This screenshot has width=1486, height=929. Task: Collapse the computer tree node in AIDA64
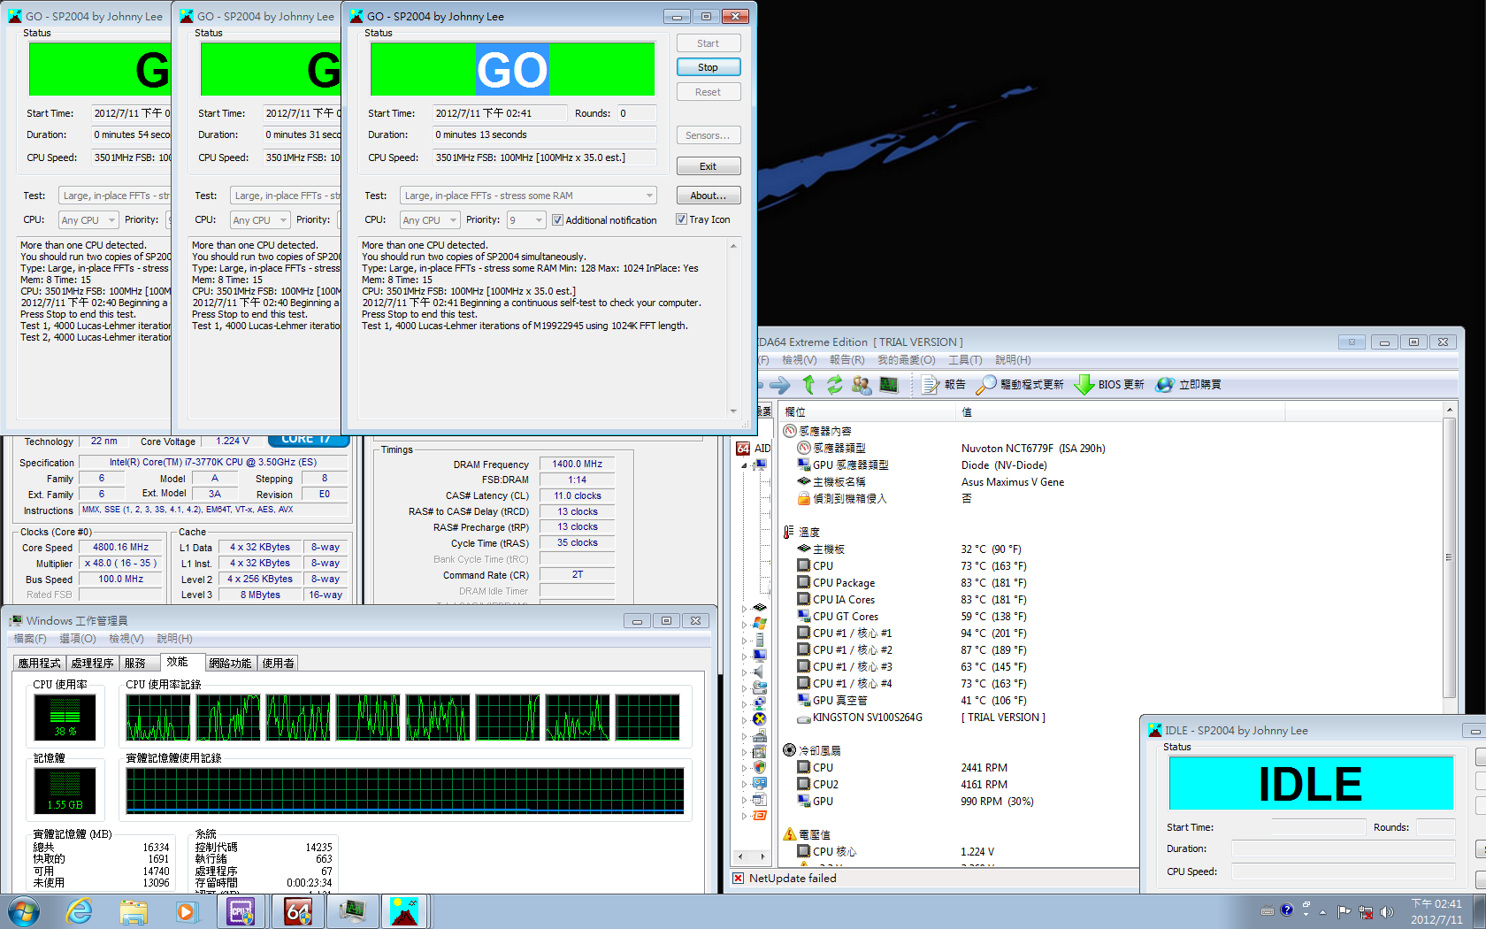point(744,465)
